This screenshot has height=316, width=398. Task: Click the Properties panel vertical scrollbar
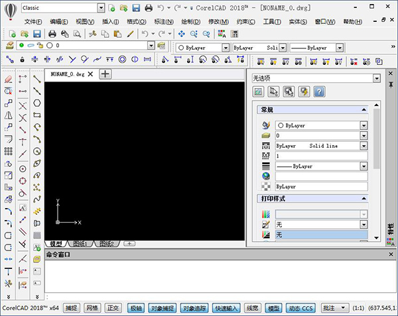coord(376,138)
